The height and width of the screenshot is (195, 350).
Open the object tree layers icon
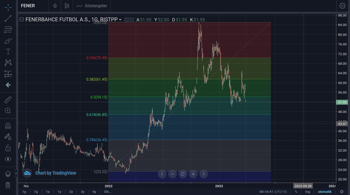pos(8,174)
